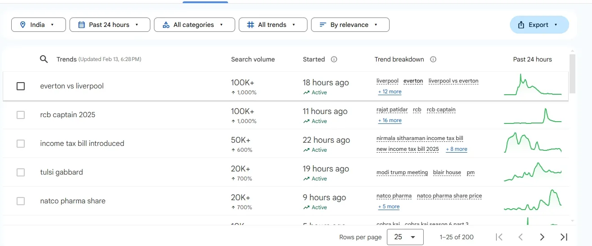Open the India location filter dropdown
The height and width of the screenshot is (246, 592).
(39, 25)
